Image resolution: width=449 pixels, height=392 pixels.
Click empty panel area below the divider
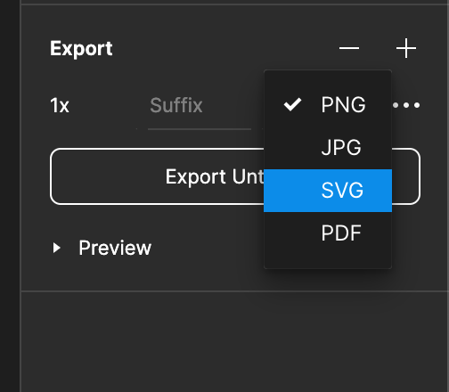click(x=235, y=342)
